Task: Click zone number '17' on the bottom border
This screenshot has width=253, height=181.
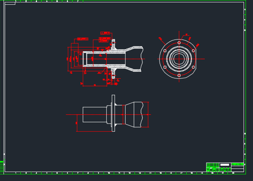Action: [x=181, y=173]
